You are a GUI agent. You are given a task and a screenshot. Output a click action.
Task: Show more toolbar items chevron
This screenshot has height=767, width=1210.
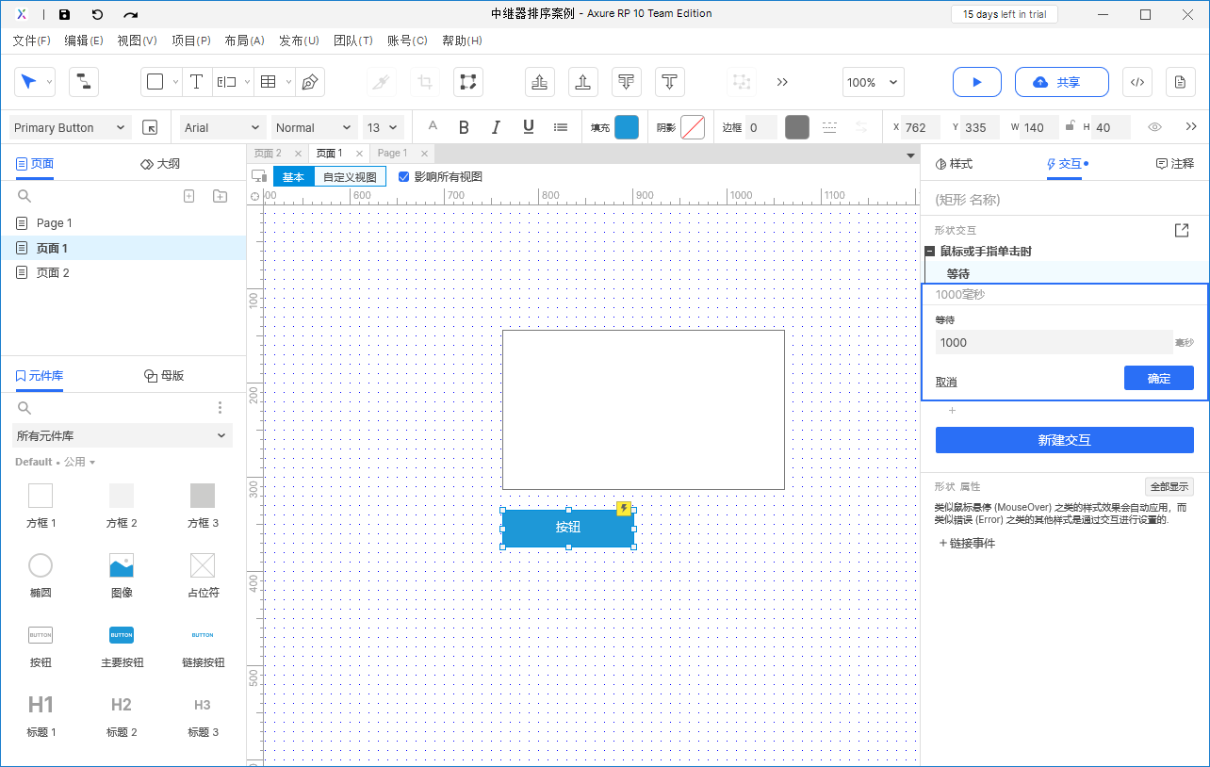782,82
